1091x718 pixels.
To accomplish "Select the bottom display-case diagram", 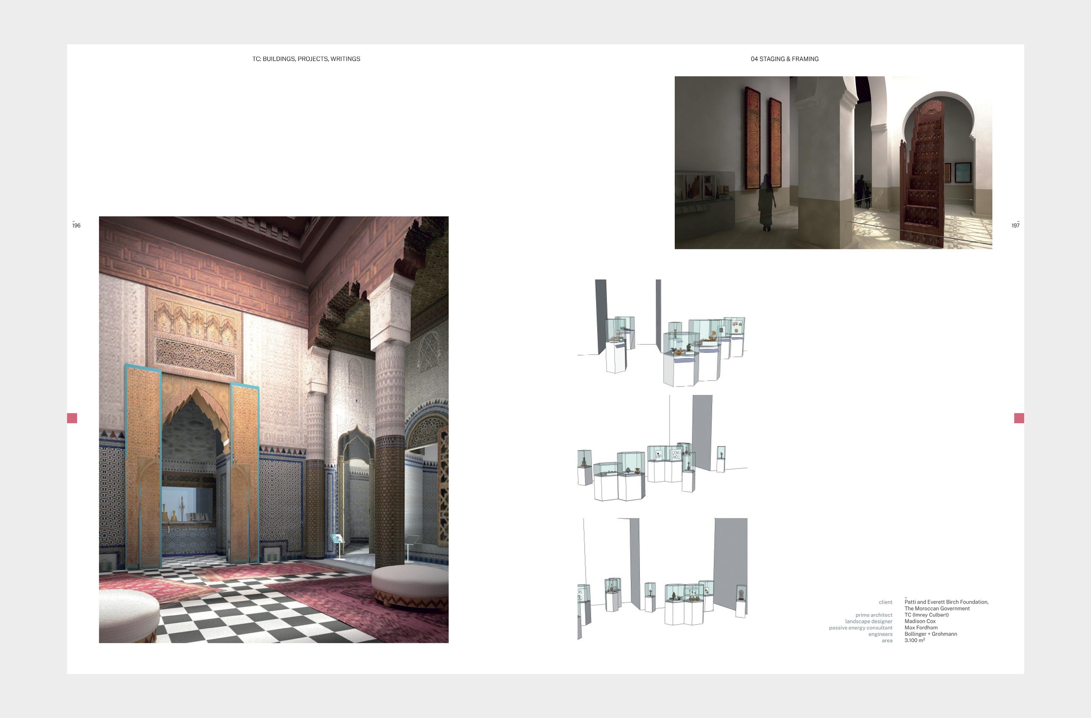I will pyautogui.click(x=662, y=578).
